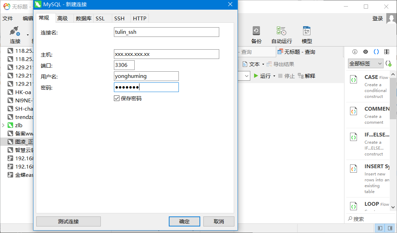
Task: Click the info icon in right panel
Action: coord(355,52)
